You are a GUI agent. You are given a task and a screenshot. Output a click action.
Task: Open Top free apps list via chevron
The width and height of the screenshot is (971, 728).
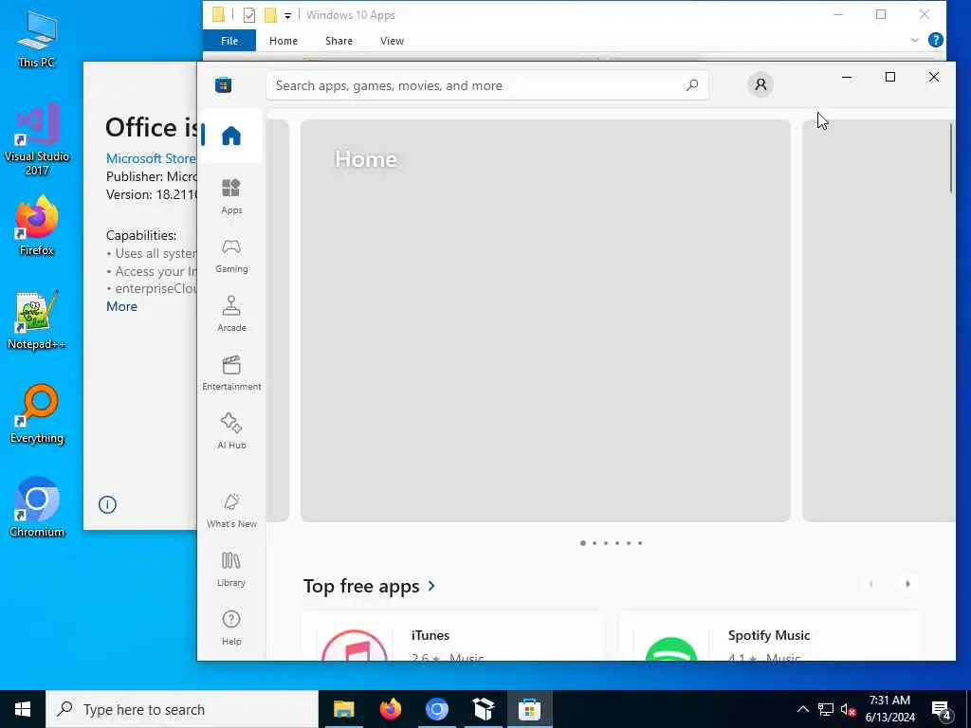pos(431,585)
